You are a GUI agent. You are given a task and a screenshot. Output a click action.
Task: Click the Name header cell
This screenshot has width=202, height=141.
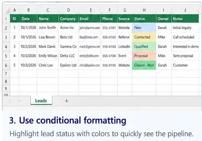48,19
